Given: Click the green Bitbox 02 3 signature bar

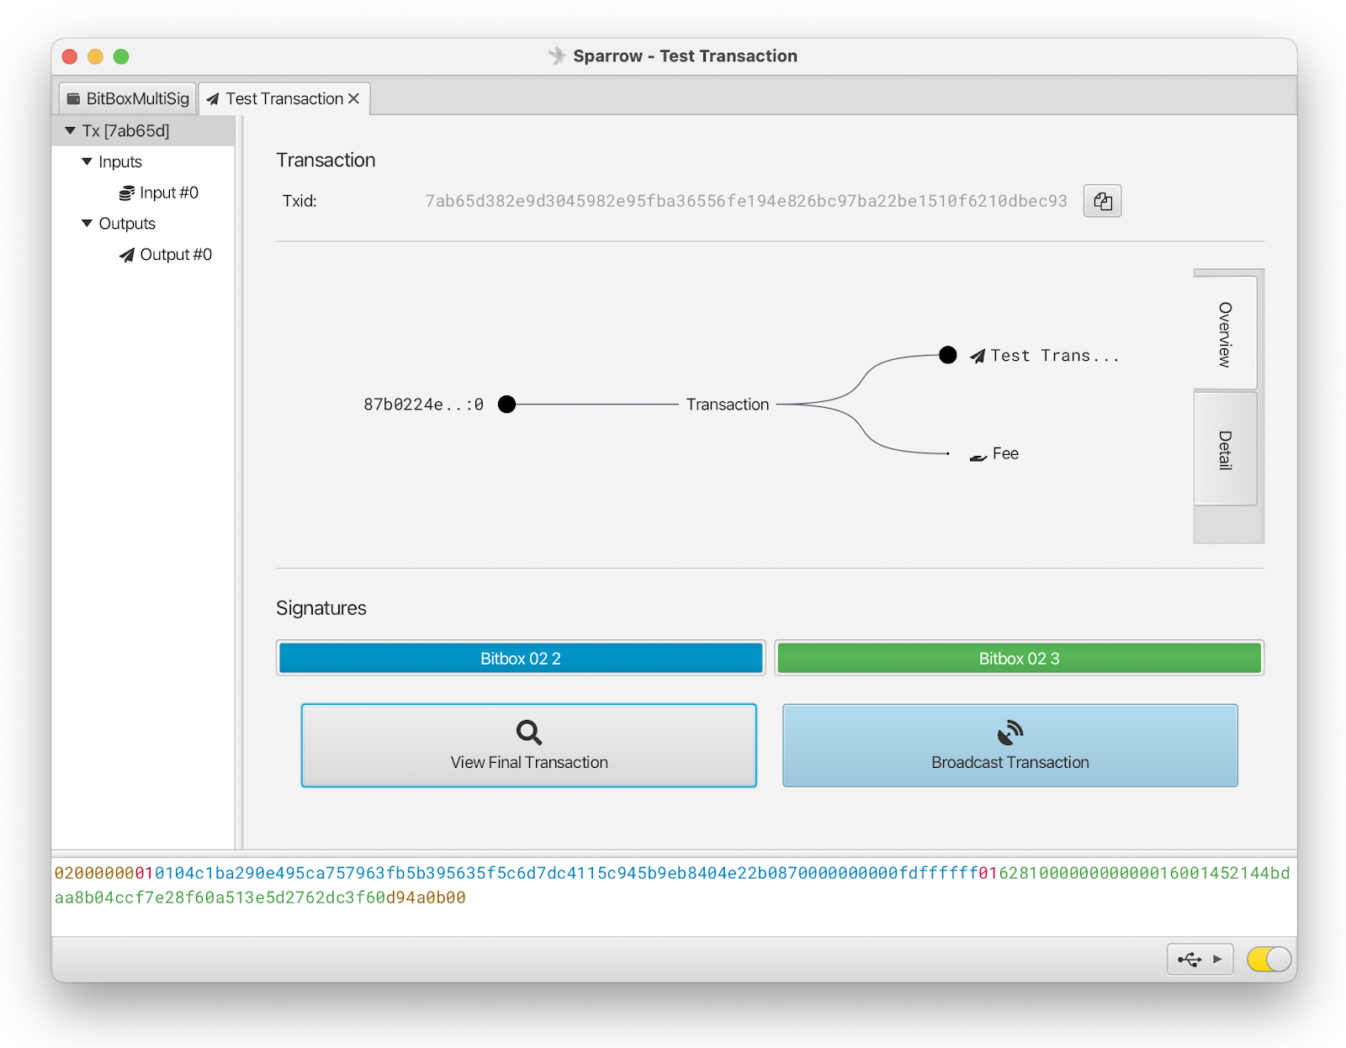Looking at the screenshot, I should coord(1019,658).
